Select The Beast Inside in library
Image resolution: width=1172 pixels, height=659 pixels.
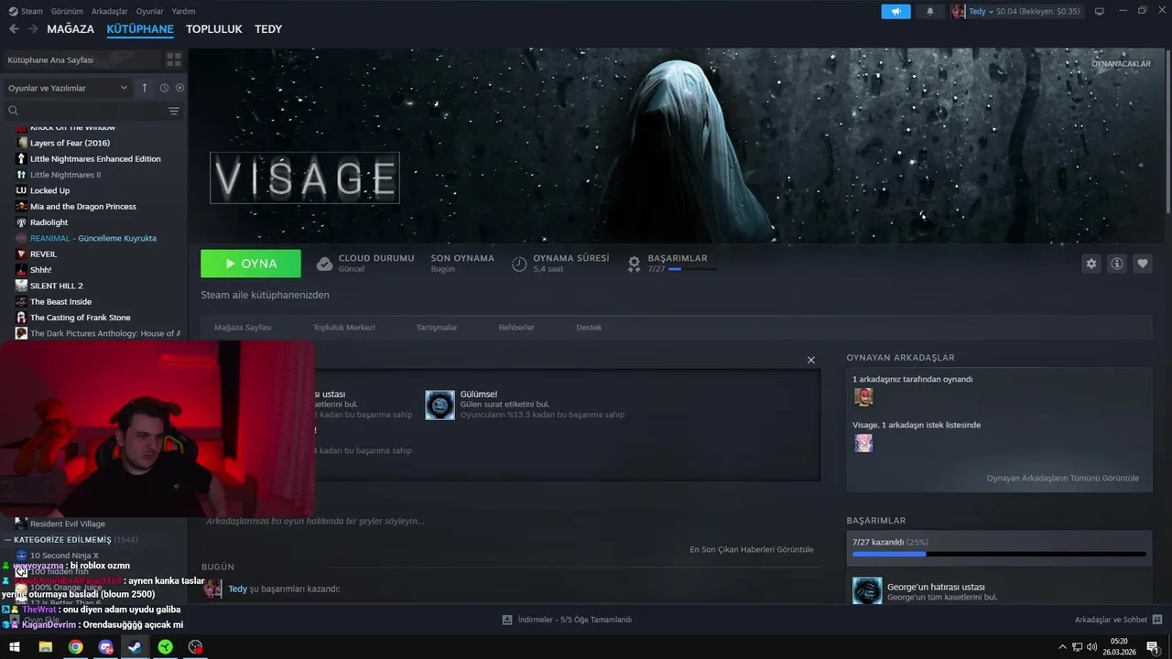click(60, 302)
